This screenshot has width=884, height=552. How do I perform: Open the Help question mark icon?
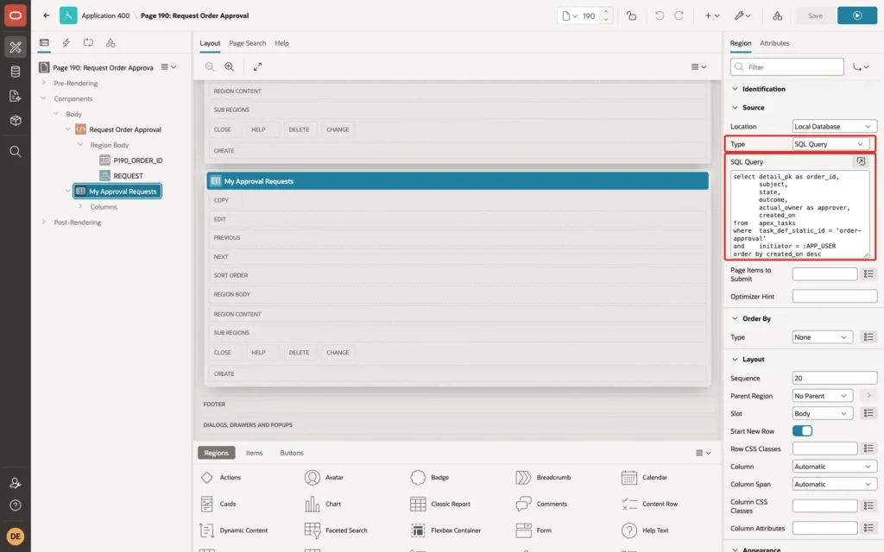tap(16, 505)
